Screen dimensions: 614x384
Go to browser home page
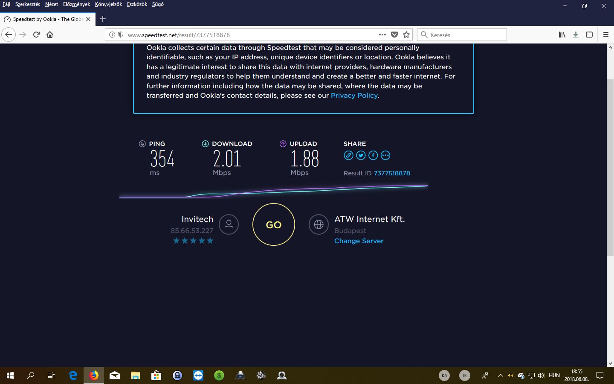pyautogui.click(x=50, y=35)
